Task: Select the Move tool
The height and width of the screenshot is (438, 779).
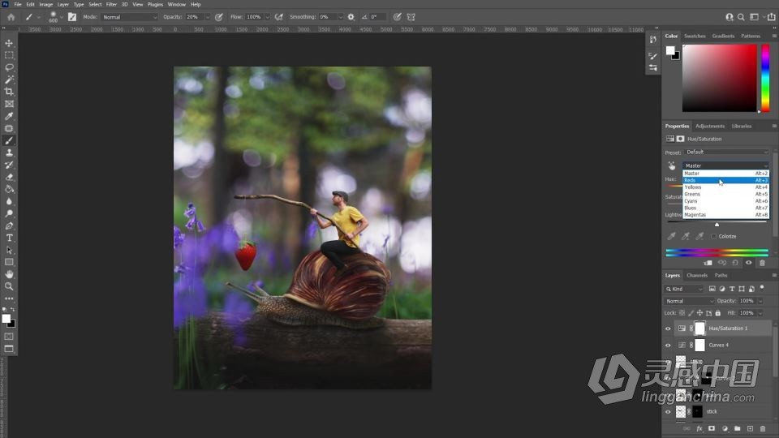Action: (9, 43)
